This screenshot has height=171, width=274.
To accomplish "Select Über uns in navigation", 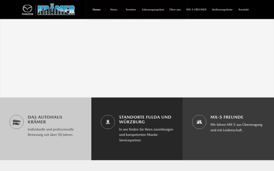I will click(175, 10).
